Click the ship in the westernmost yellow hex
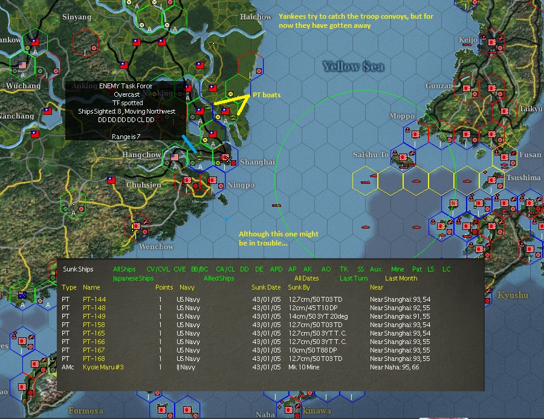 tap(365, 182)
